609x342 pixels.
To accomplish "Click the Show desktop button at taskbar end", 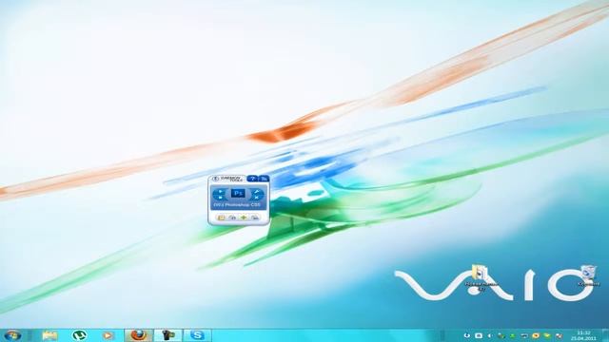I will [605, 335].
